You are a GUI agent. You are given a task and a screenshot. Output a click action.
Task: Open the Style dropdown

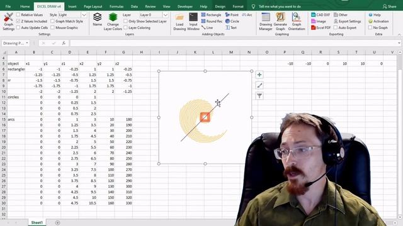[x=84, y=15]
